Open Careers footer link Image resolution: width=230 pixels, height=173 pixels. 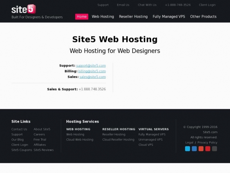(39, 135)
